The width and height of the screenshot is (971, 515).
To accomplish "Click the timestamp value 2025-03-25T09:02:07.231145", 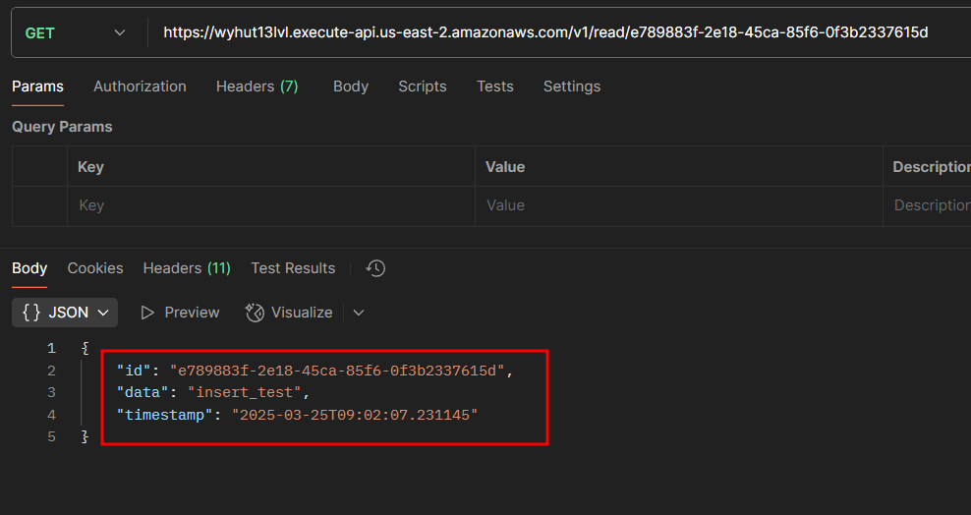I will coord(355,415).
